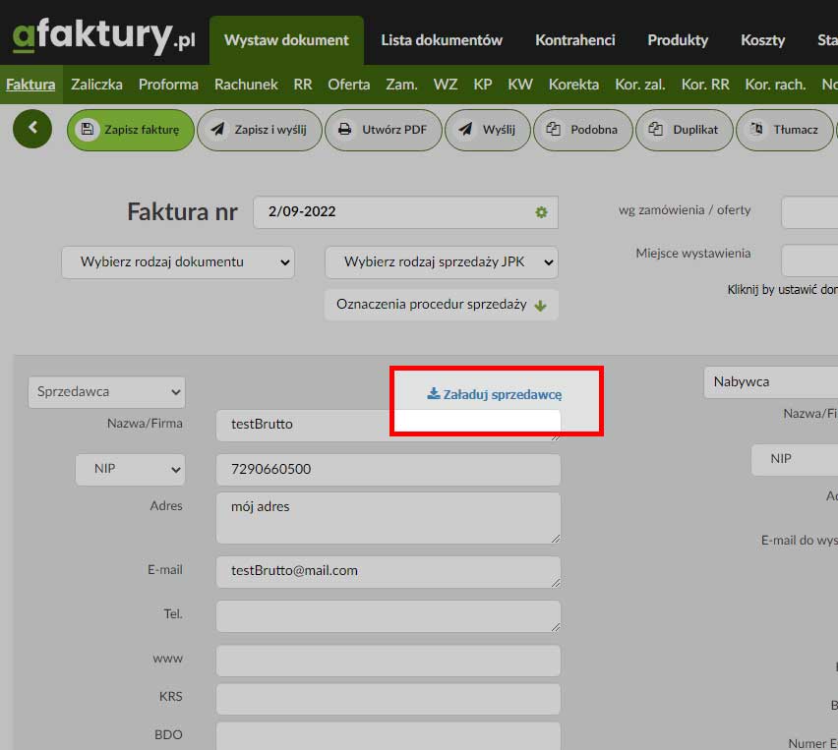The height and width of the screenshot is (750, 838).
Task: Open the Wybierz rodzaj dokumentu dropdown
Action: (x=177, y=262)
